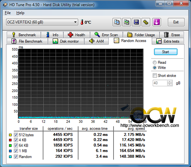This screenshot has width=191, height=167.
Task: Click the short stroke 40 input field
Action: pyautogui.click(x=160, y=83)
